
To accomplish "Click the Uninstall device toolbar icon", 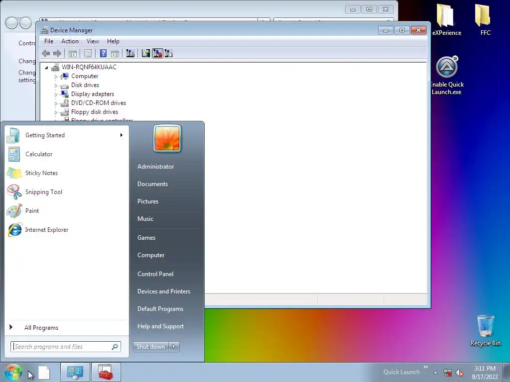I will (x=157, y=54).
